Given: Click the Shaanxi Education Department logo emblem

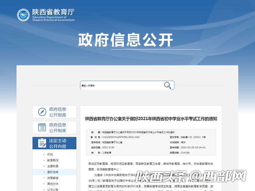Looking at the screenshot, I should tap(23, 15).
